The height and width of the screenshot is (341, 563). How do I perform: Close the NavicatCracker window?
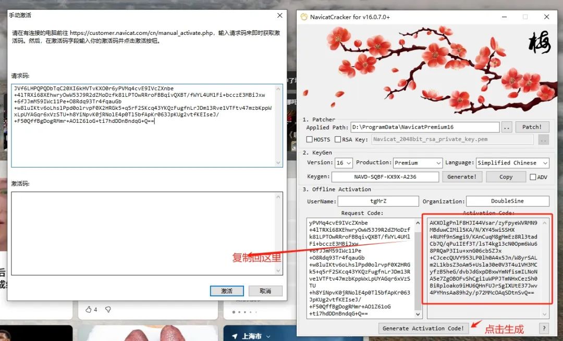click(x=546, y=17)
